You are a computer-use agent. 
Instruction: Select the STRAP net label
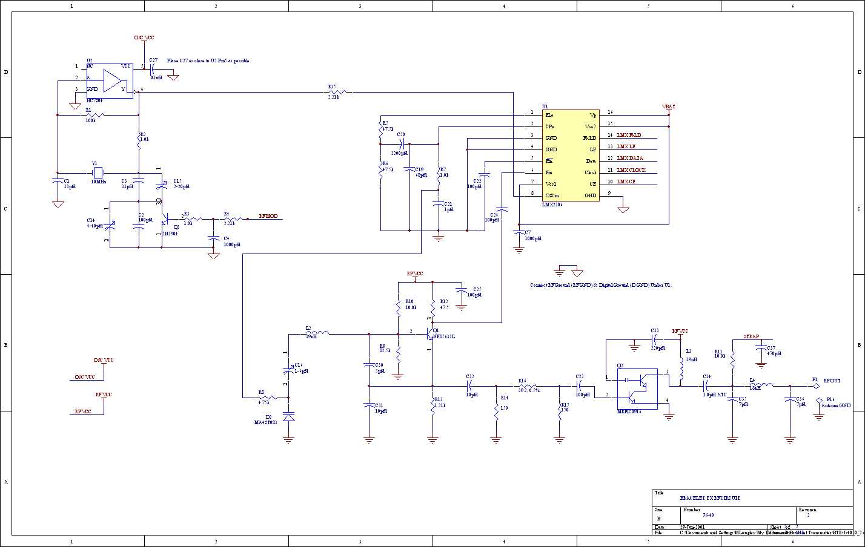tap(751, 336)
